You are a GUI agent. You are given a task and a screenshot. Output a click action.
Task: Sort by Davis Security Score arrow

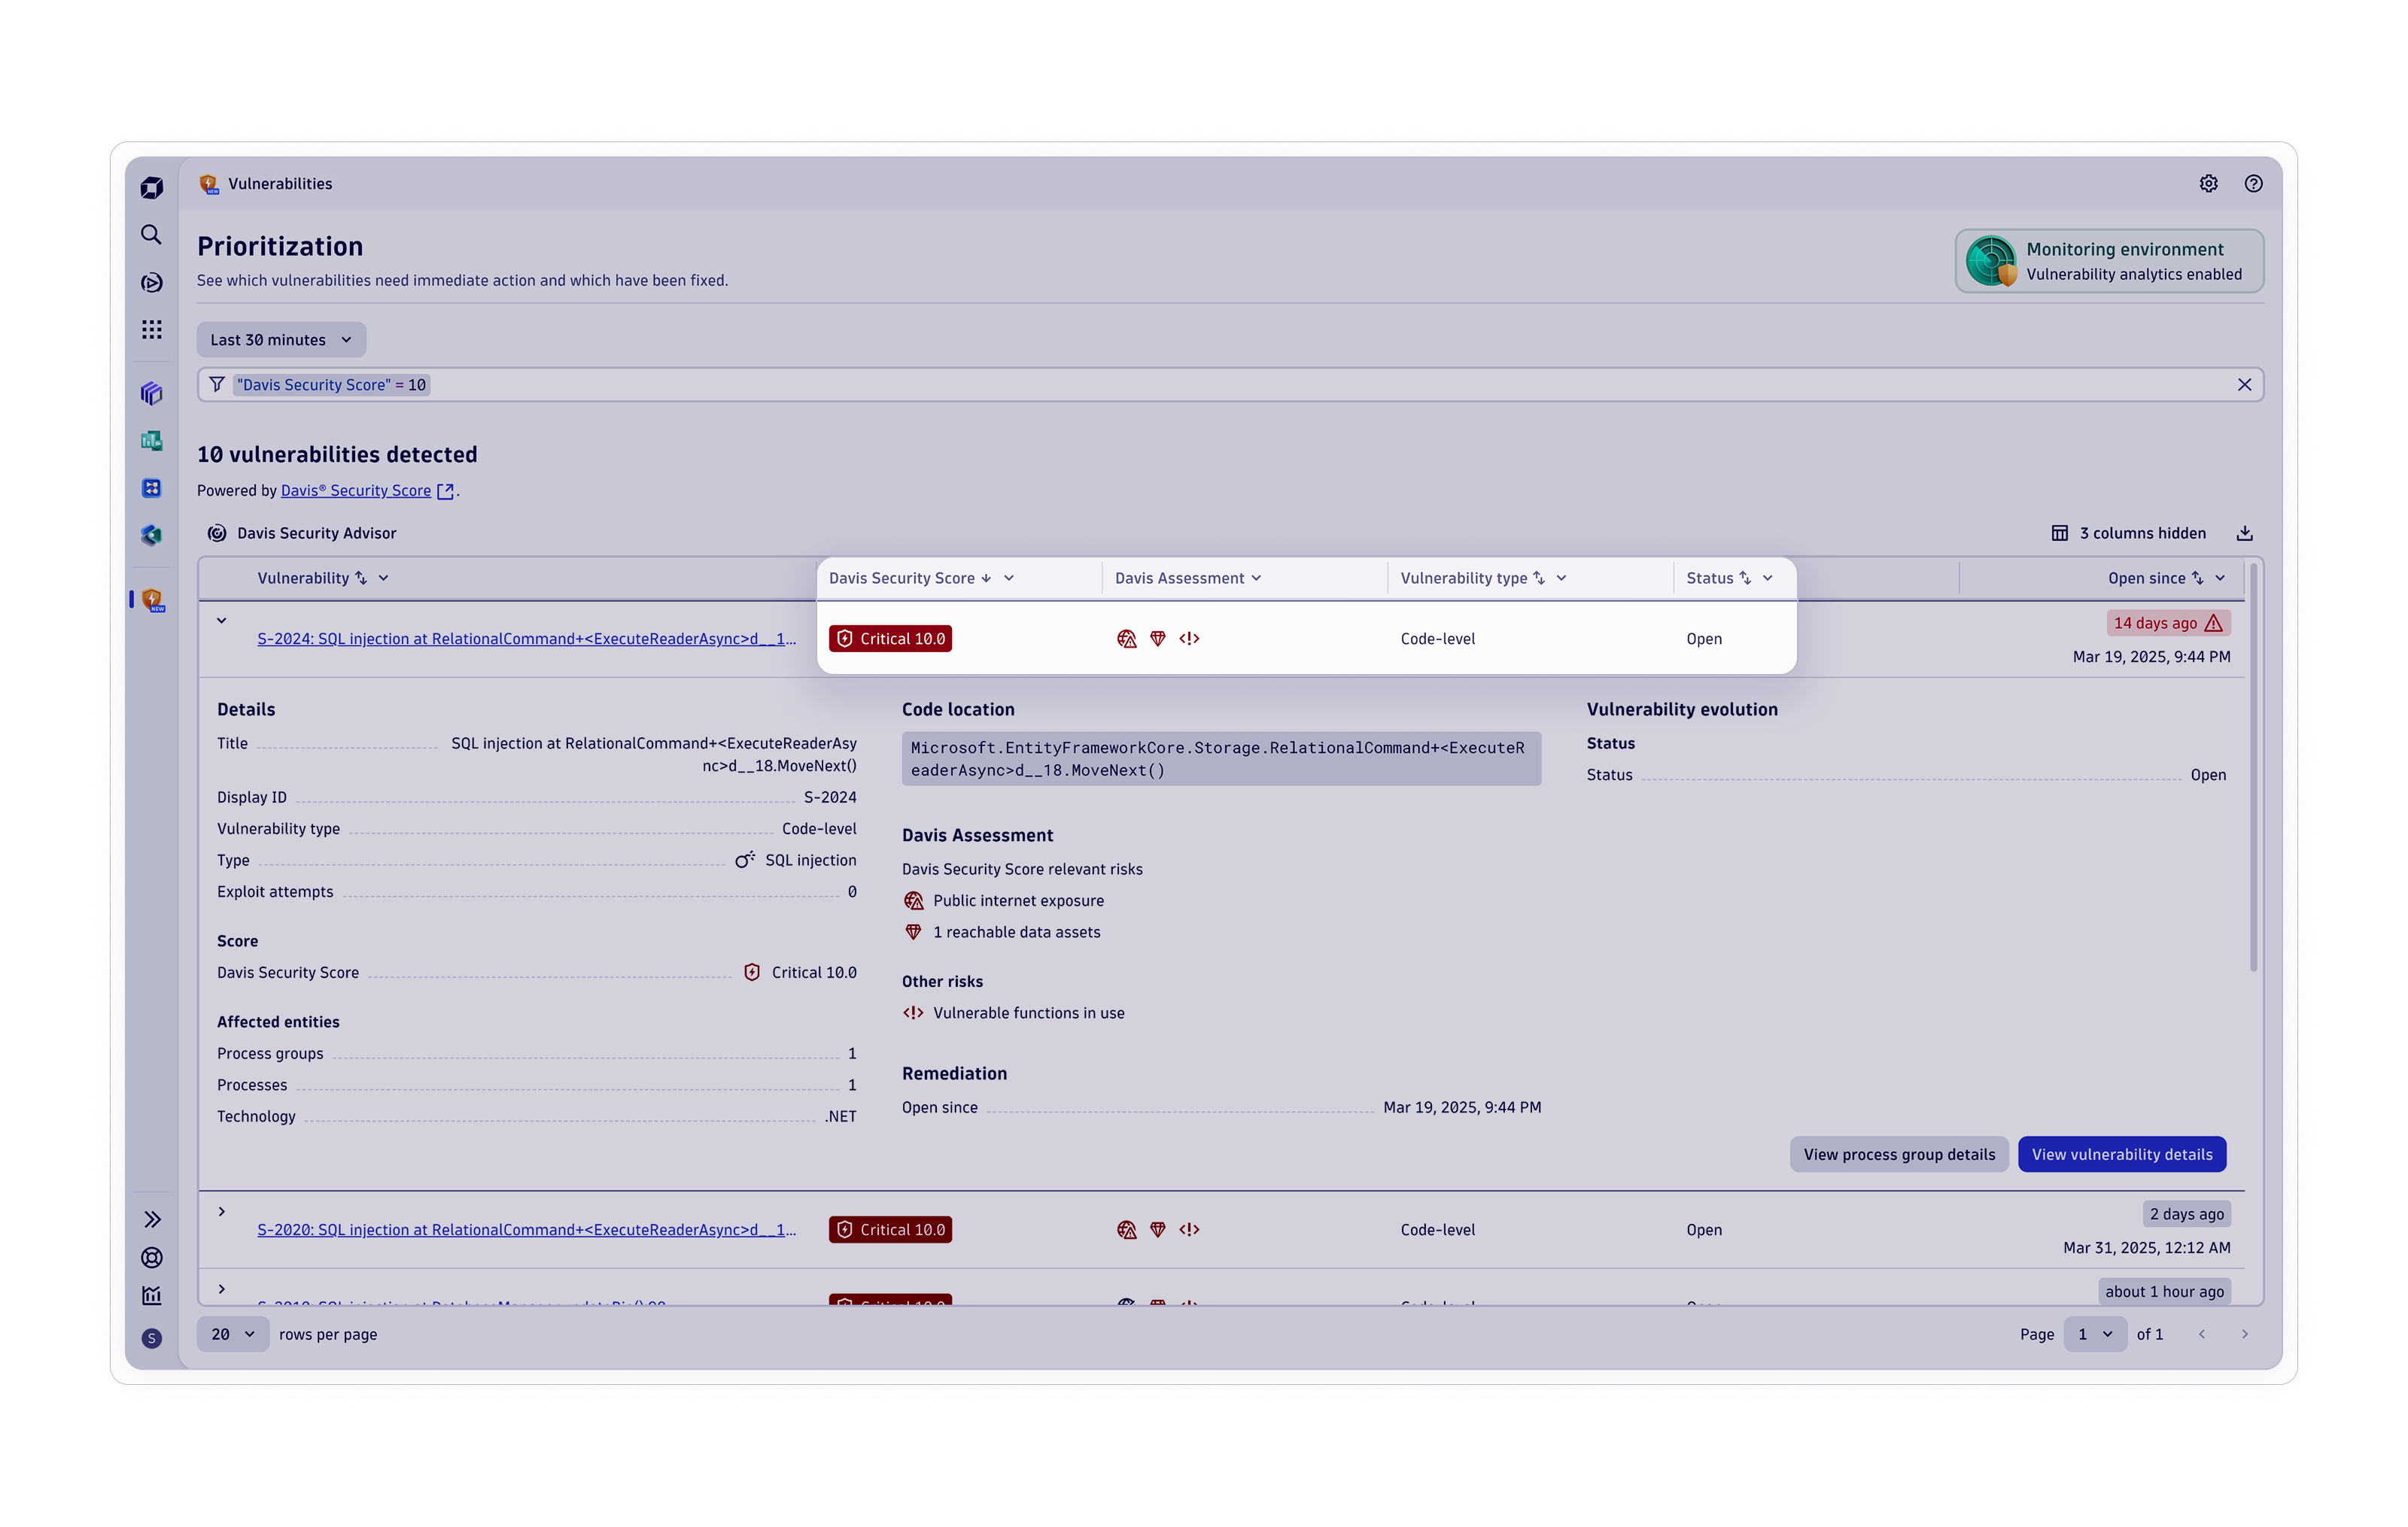[x=986, y=578]
